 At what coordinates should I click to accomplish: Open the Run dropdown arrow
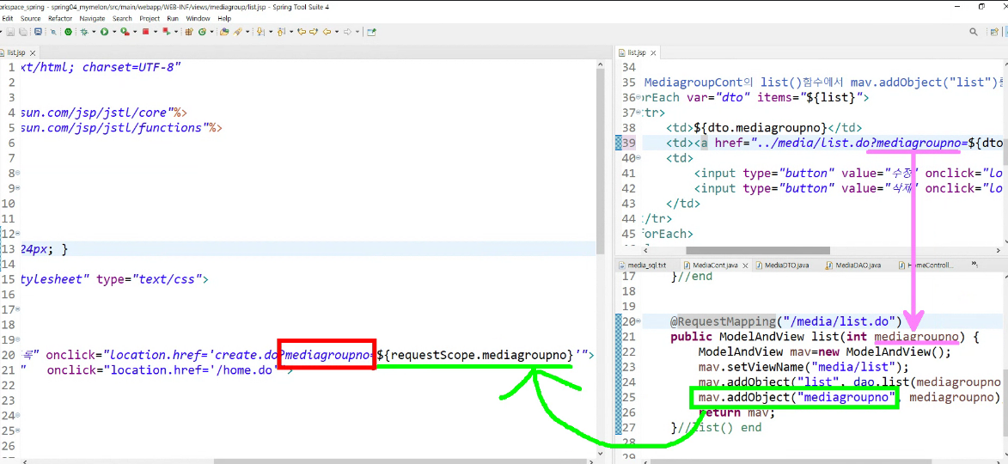(114, 32)
